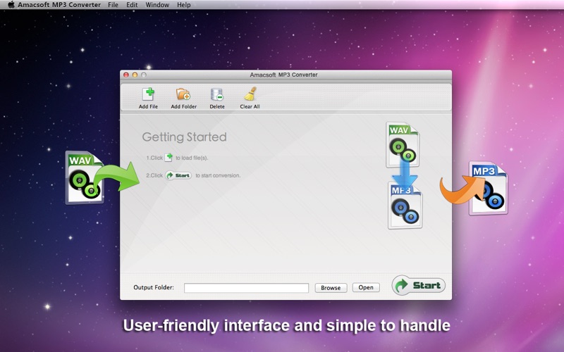Click the Clear All broom icon
Screen dimensions: 564x352
click(250, 94)
